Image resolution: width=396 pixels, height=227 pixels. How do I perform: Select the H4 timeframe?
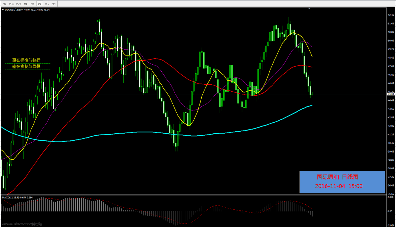32,3
